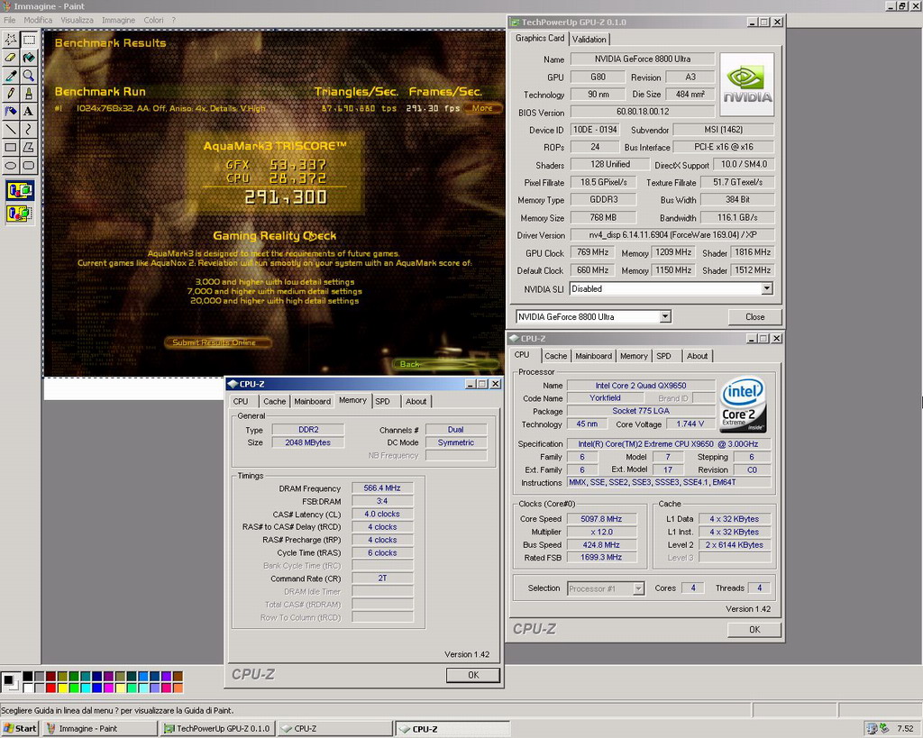Screen dimensions: 923x738
Task: Choose the Pencil tool in Paint
Action: pyautogui.click(x=11, y=93)
